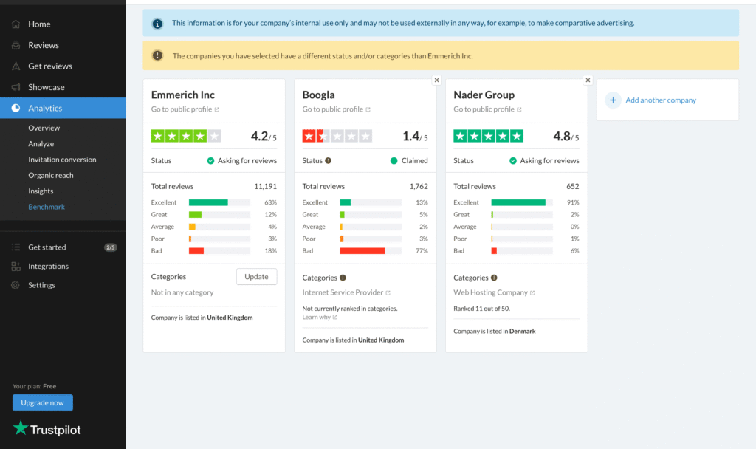
Task: Open the Integrations icon in the sidebar
Action: (x=15, y=266)
